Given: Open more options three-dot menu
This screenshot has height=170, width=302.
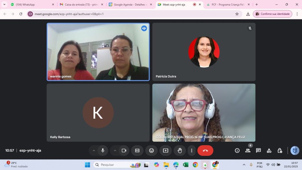Looking at the screenshot, I should [x=192, y=151].
